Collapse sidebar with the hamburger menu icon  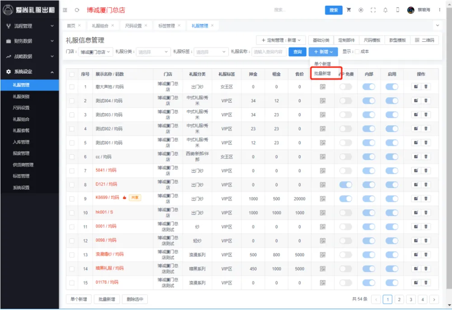click(66, 10)
